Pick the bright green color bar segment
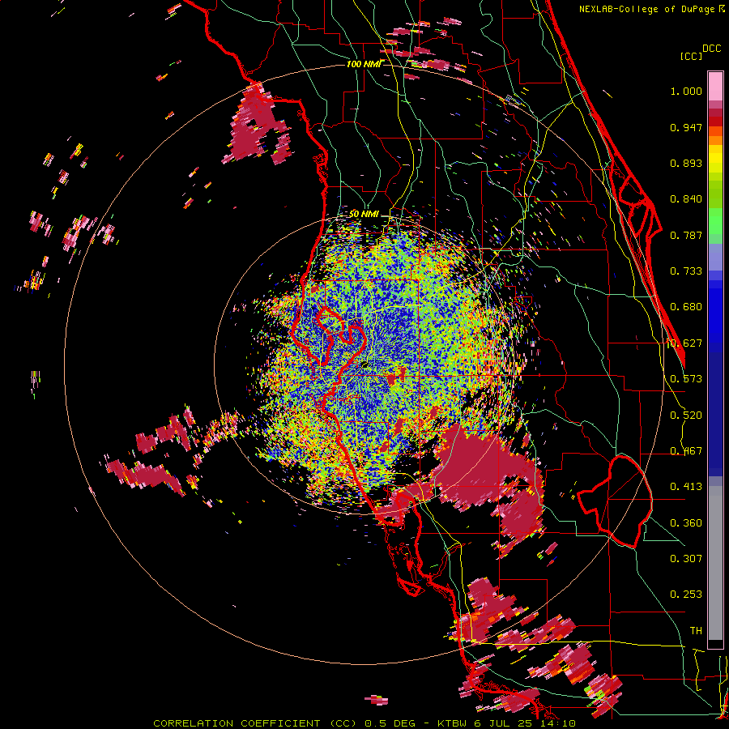Screen dimensions: 729x729 pyautogui.click(x=715, y=222)
